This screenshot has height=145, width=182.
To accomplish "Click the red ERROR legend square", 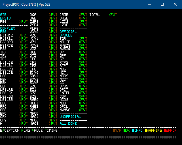I will [x=166, y=130].
